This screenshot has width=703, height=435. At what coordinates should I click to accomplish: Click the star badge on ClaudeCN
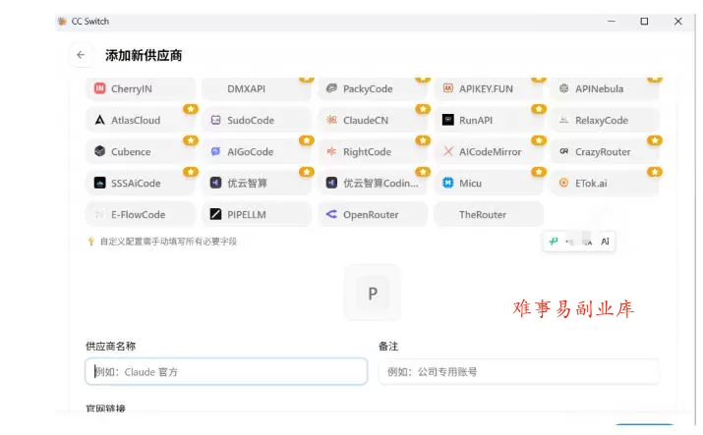pos(423,109)
